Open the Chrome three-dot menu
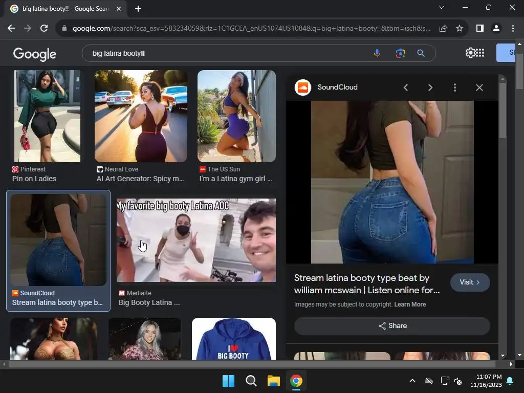Viewport: 524px width, 393px height. pos(513,29)
